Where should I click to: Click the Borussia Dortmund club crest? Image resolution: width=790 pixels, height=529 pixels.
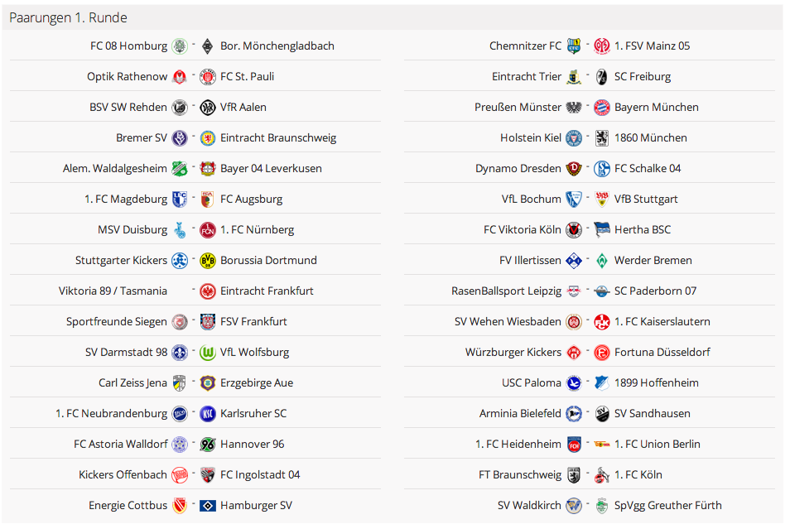coord(208,260)
